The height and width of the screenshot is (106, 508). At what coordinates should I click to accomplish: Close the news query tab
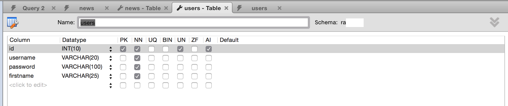(x=107, y=8)
